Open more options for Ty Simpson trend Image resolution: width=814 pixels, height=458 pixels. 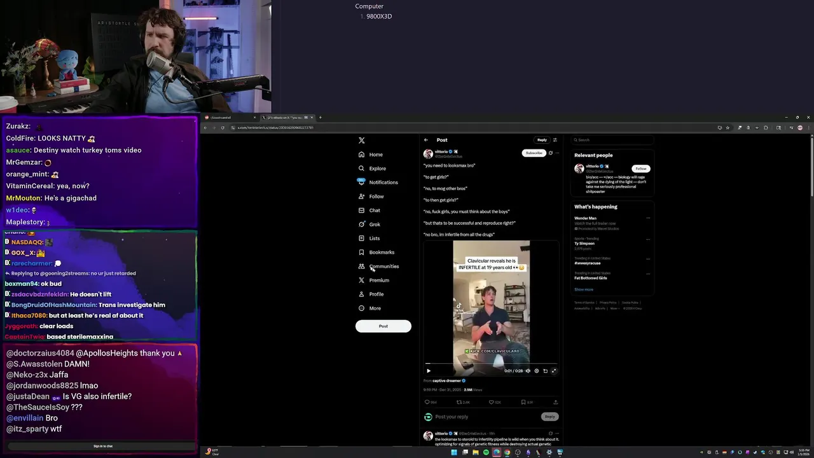pyautogui.click(x=648, y=240)
